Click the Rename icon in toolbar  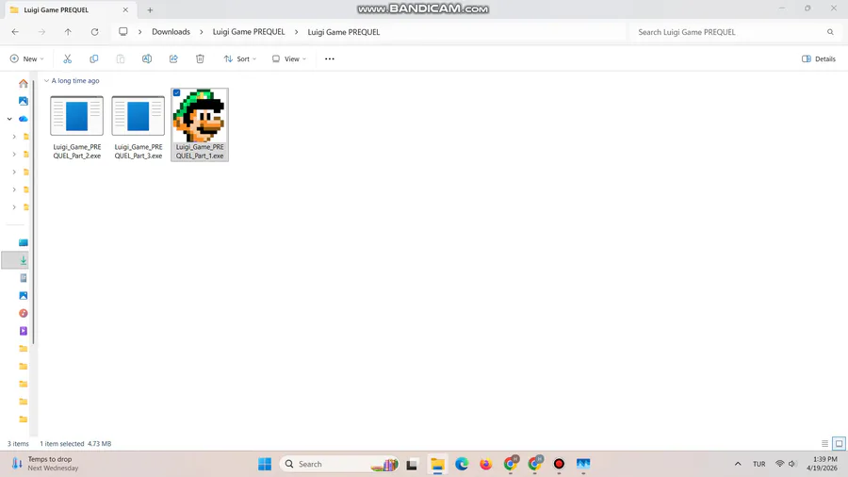147,59
